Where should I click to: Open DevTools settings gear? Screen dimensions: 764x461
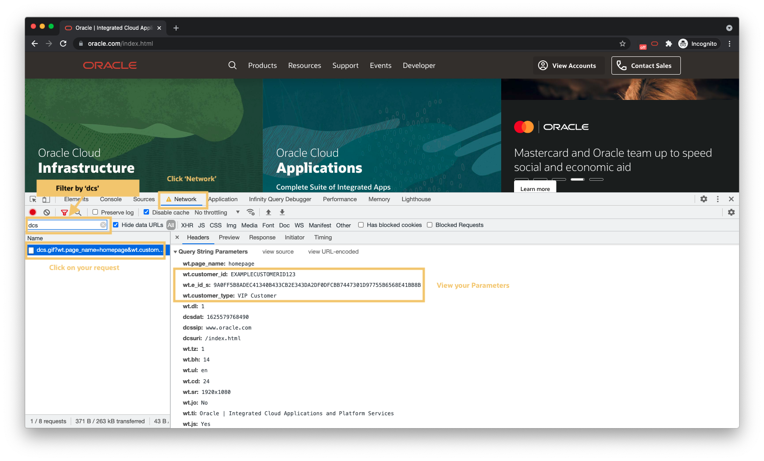click(704, 199)
